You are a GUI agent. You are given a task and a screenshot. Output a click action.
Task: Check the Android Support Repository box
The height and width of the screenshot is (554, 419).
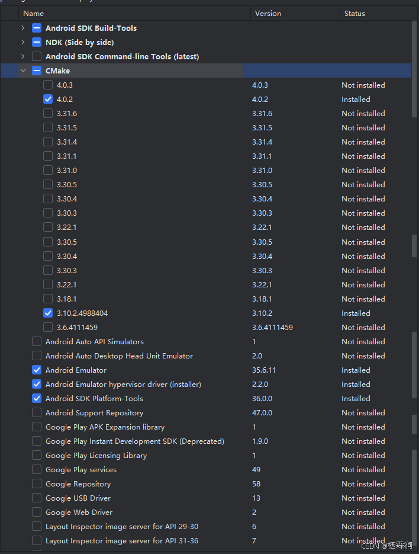37,412
